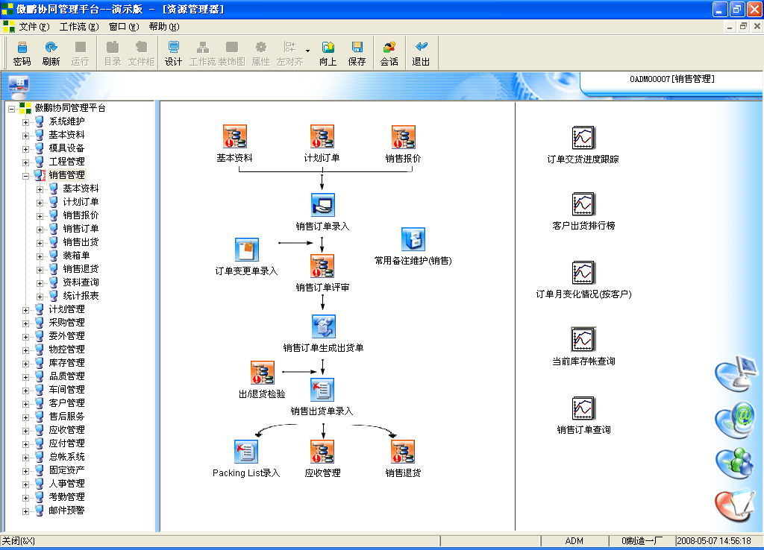Open the 客户出货排行榜 chart icon
764x550 pixels.
click(583, 205)
